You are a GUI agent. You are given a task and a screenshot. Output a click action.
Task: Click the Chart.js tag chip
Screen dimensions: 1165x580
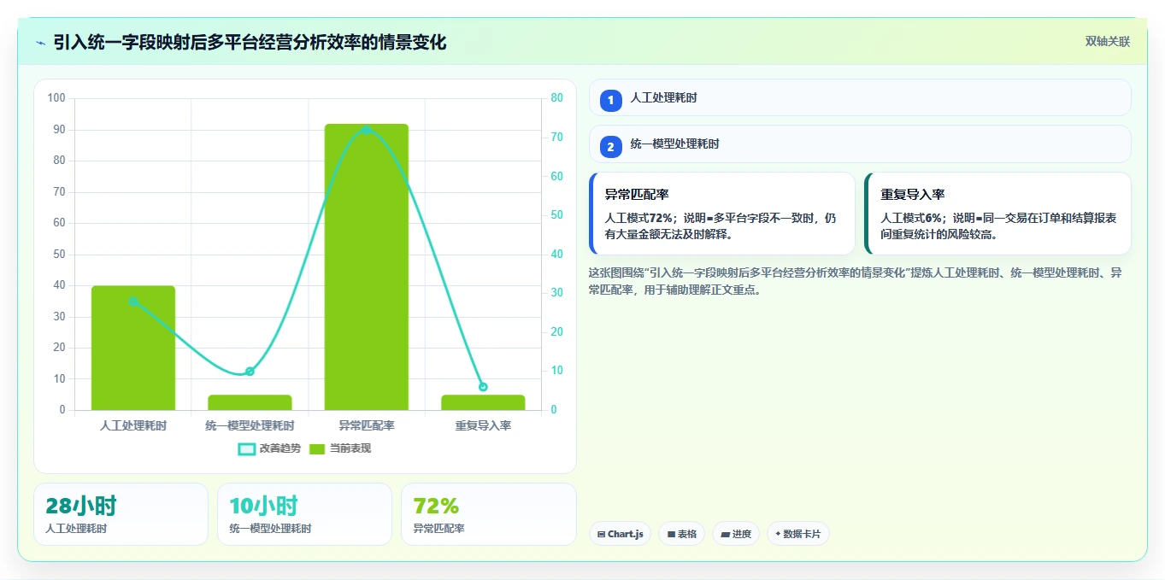(620, 534)
